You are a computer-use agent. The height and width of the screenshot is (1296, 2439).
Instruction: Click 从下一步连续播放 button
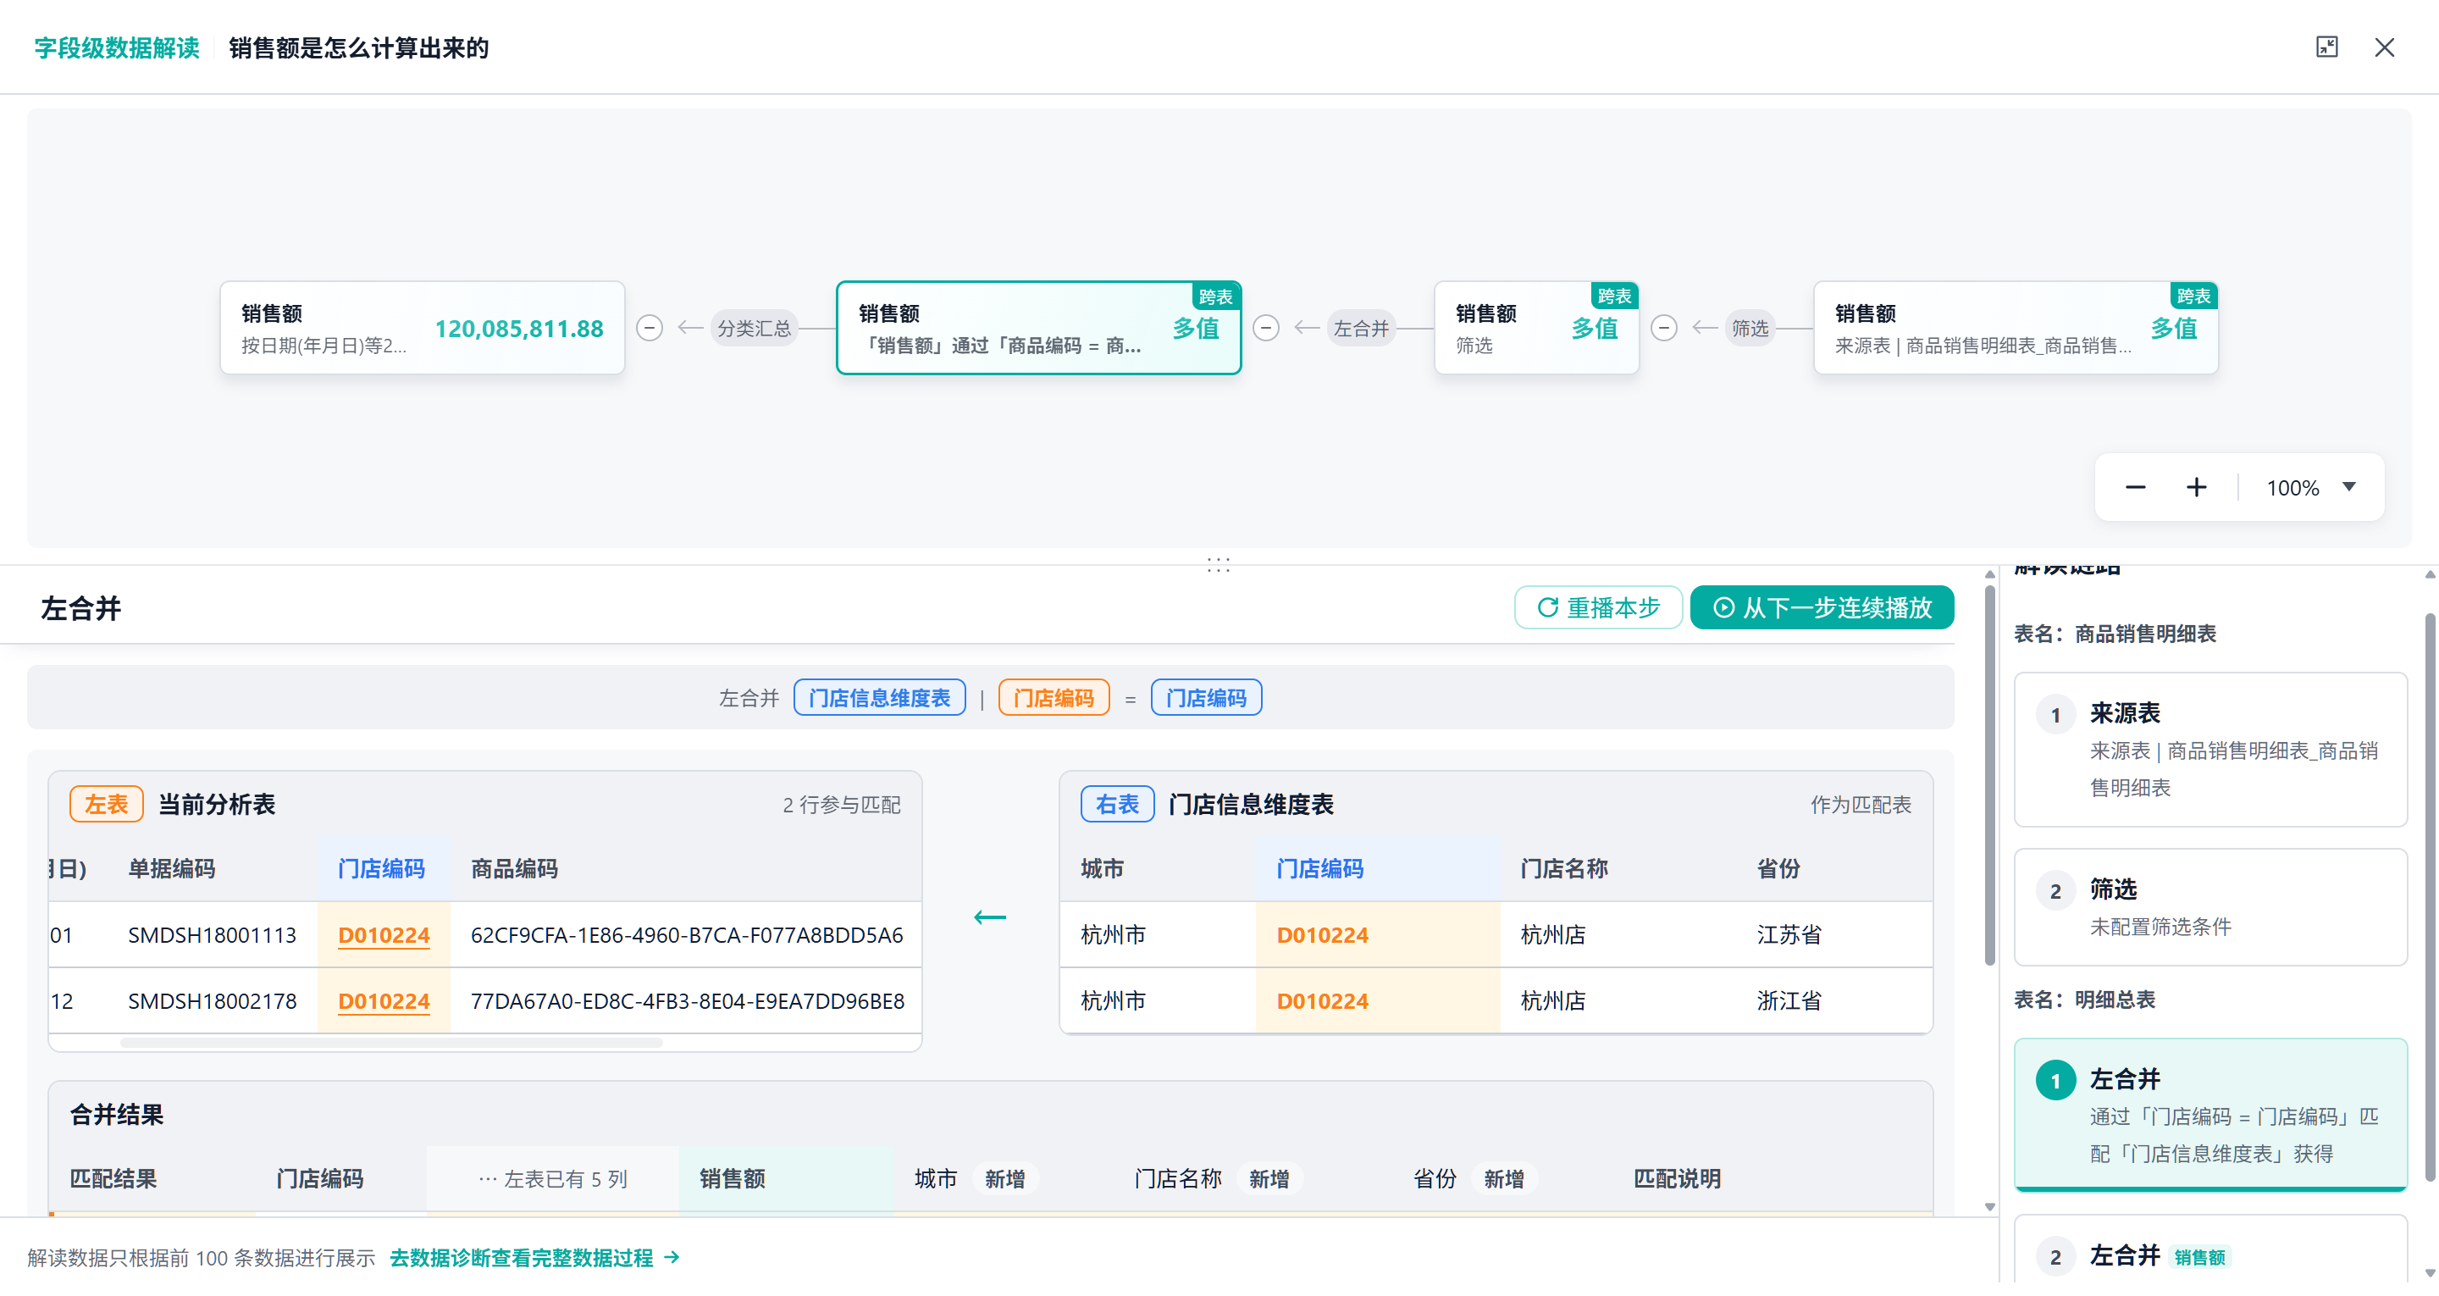(1822, 607)
